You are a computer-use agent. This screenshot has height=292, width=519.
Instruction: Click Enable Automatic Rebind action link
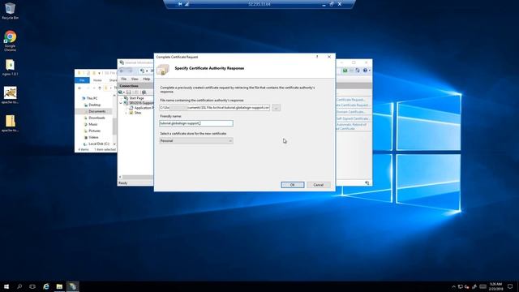point(351,127)
